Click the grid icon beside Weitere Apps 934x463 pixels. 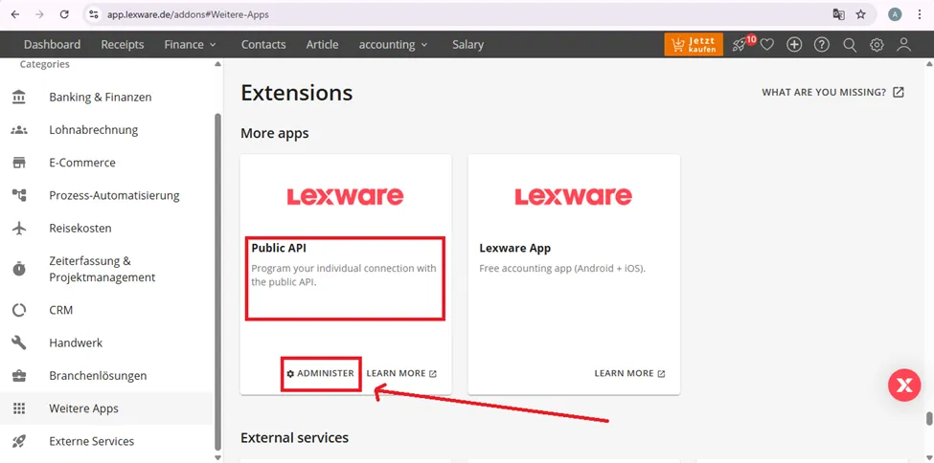point(19,408)
